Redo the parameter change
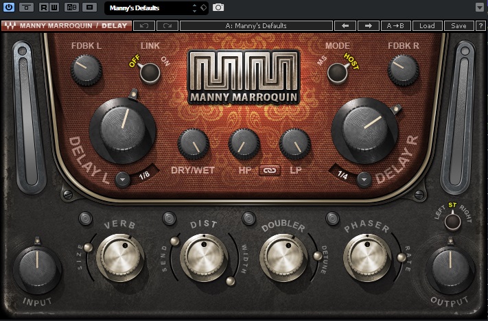 pyautogui.click(x=167, y=26)
